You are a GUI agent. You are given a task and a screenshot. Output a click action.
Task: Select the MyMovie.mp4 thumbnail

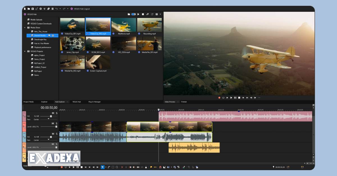(124, 25)
